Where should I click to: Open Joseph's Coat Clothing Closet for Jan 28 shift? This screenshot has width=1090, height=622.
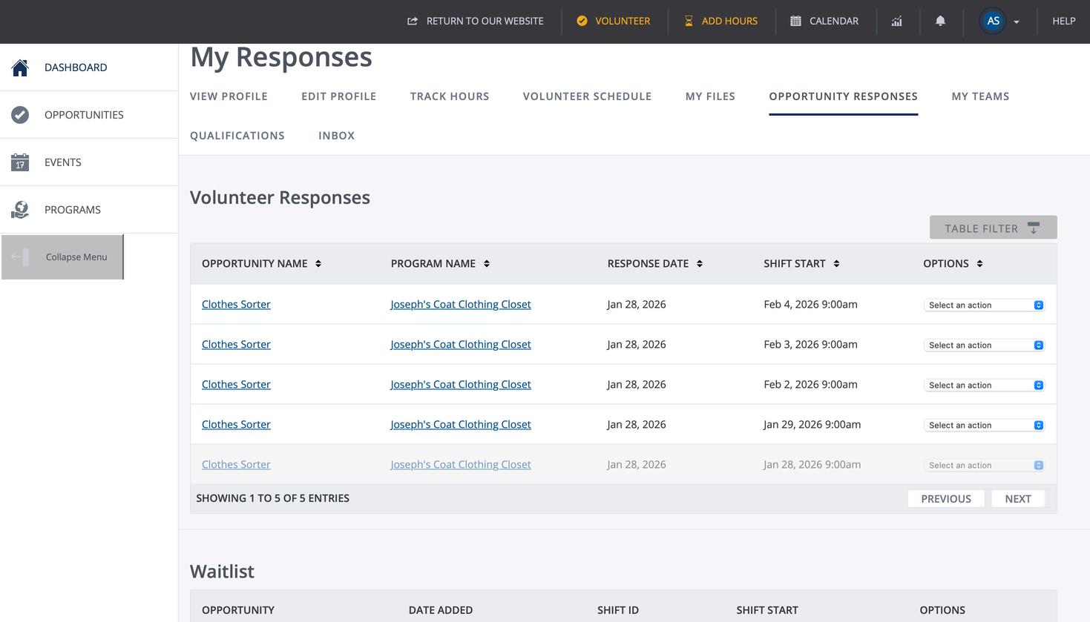tap(461, 465)
